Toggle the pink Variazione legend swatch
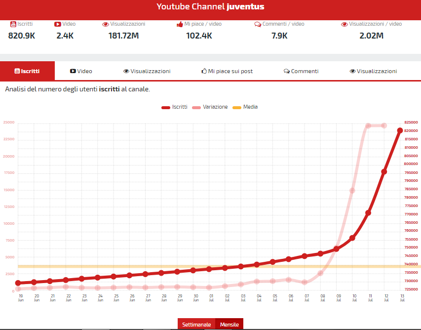The width and height of the screenshot is (421, 330). [196, 108]
